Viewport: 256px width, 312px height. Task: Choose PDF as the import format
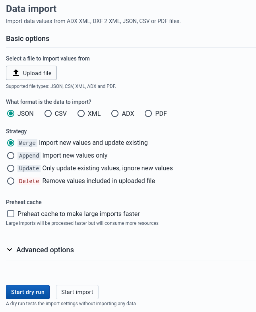tap(148, 114)
